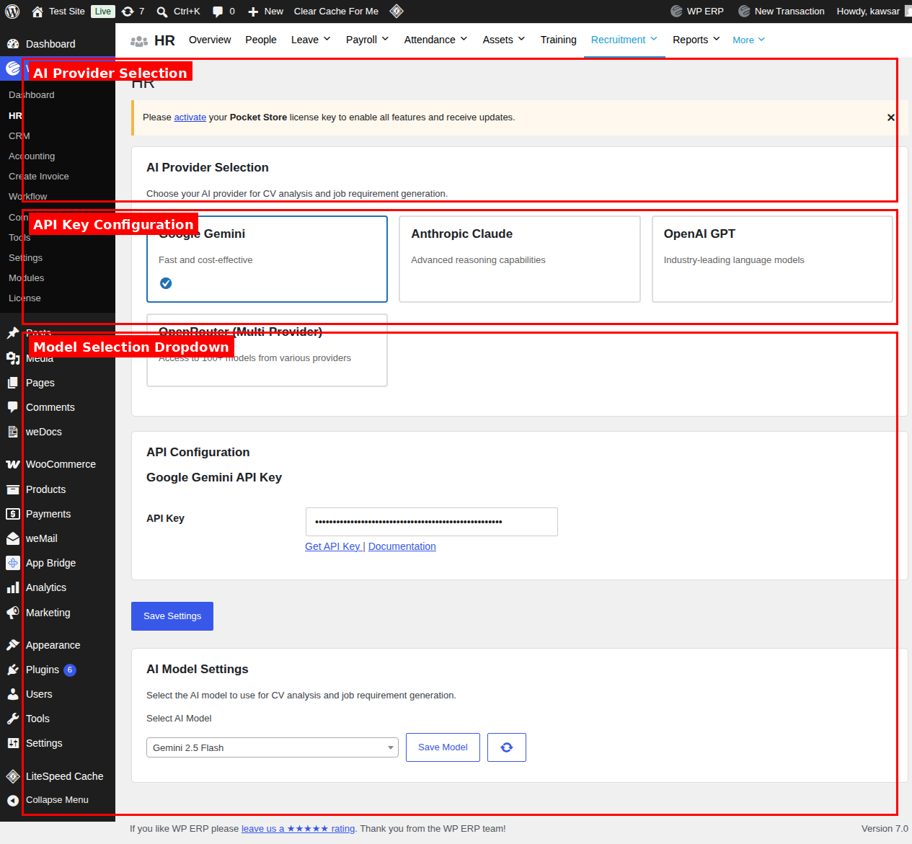Expand the More menu

point(748,40)
